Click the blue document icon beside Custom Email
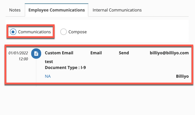Image resolution: width=195 pixels, height=115 pixels. (x=36, y=53)
